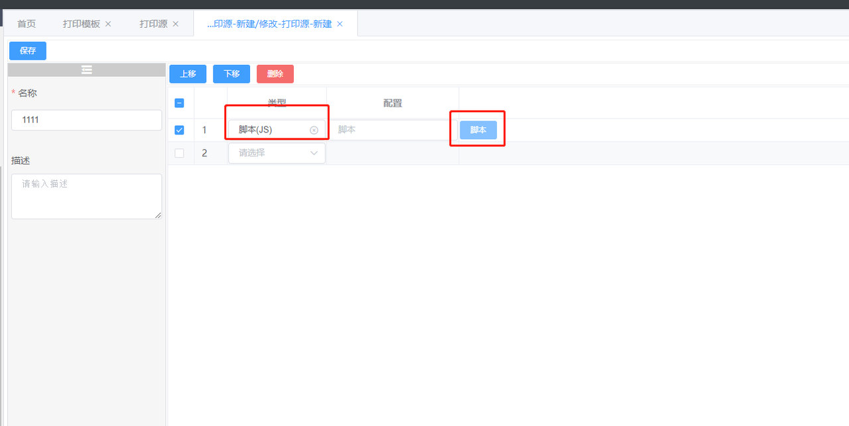Click the 上移 button
Image resolution: width=849 pixels, height=426 pixels.
tap(188, 74)
